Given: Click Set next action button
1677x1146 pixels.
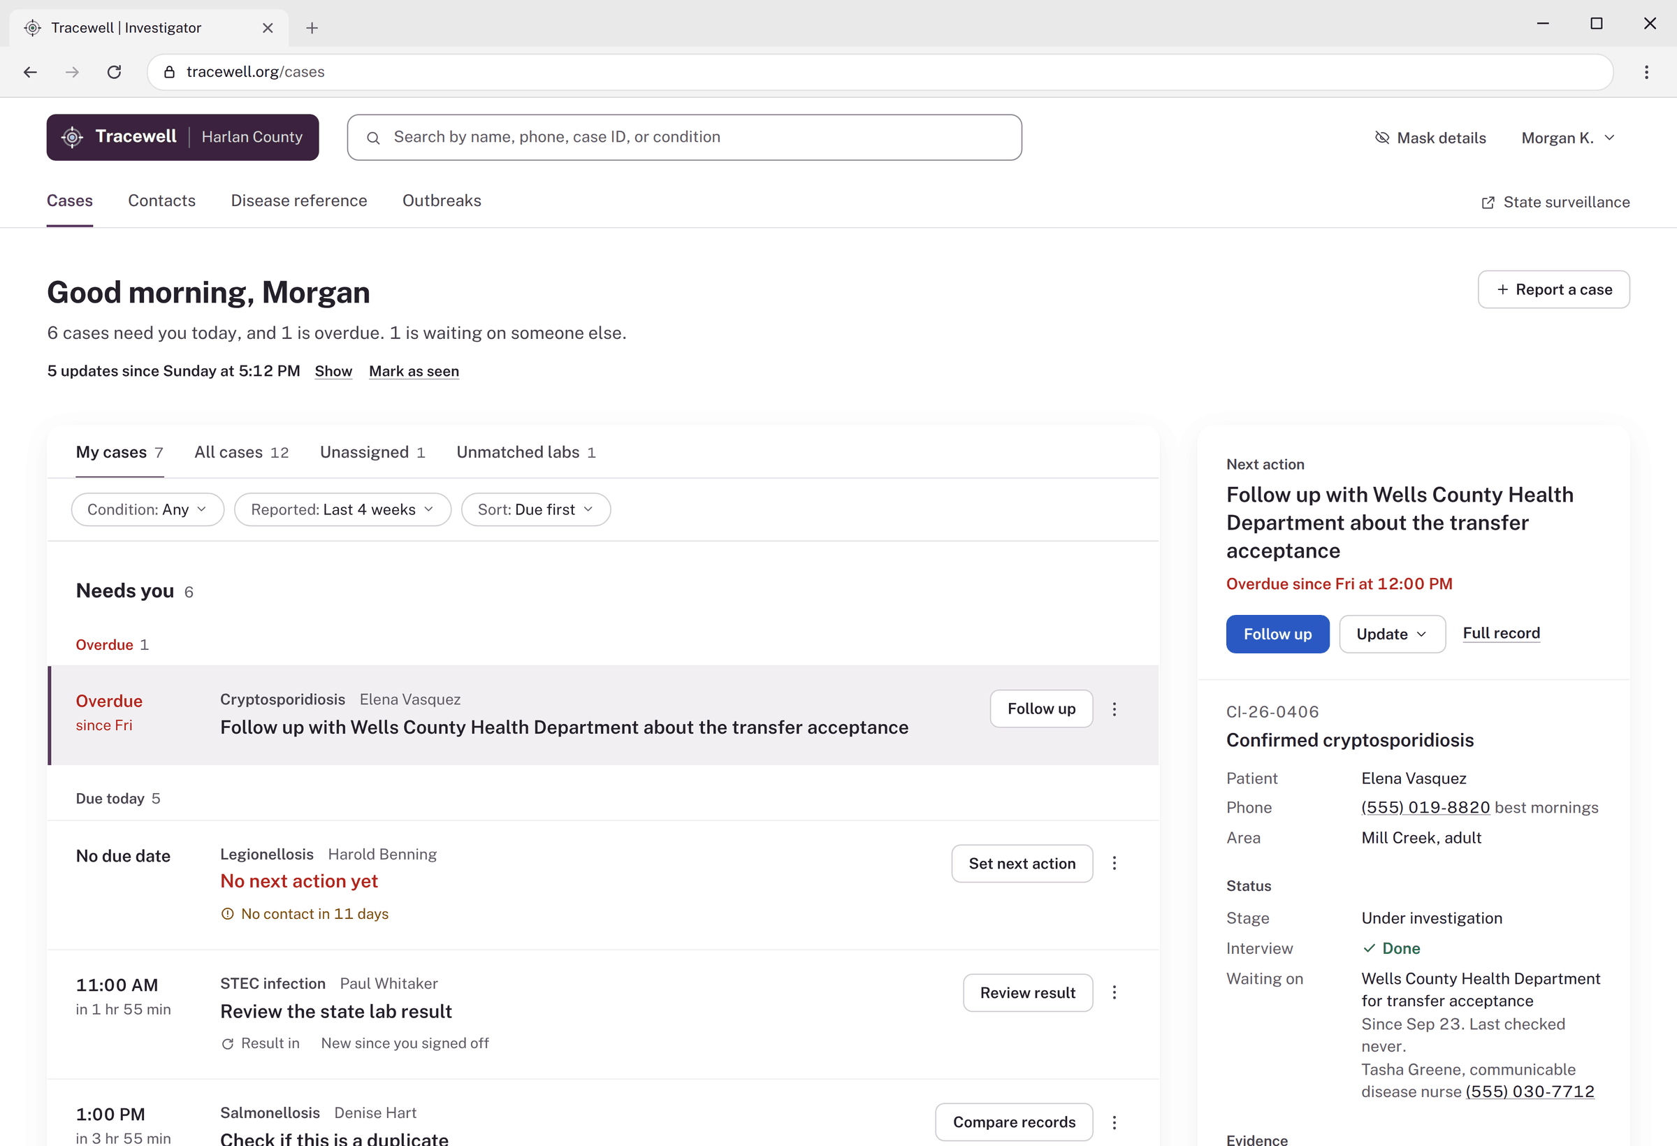Looking at the screenshot, I should [x=1022, y=864].
